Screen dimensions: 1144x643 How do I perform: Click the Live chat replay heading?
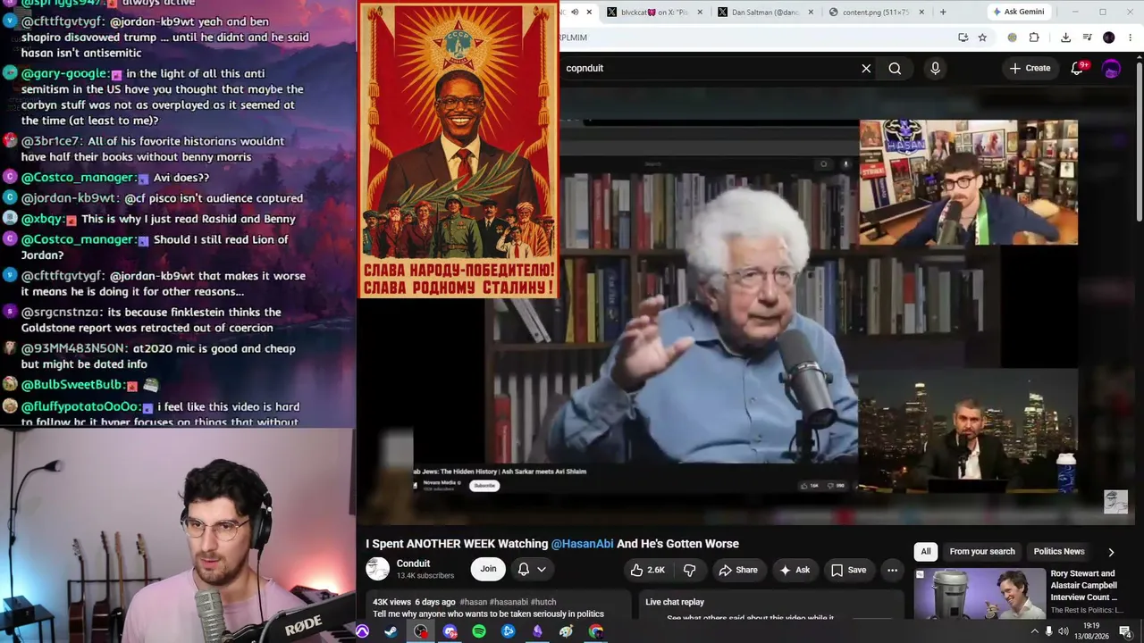(675, 602)
